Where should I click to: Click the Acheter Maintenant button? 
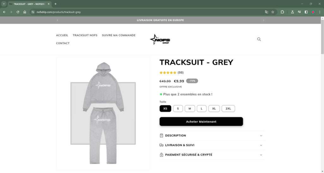(x=201, y=121)
